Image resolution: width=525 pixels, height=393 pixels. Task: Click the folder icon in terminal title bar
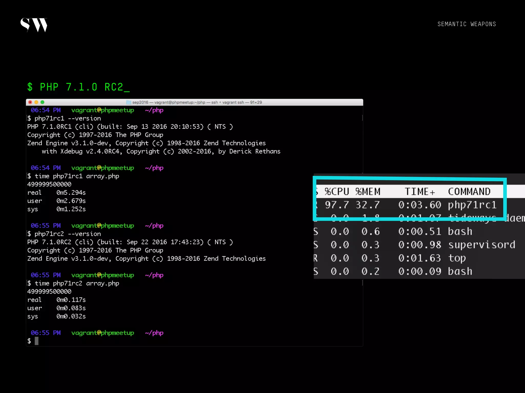pos(129,102)
